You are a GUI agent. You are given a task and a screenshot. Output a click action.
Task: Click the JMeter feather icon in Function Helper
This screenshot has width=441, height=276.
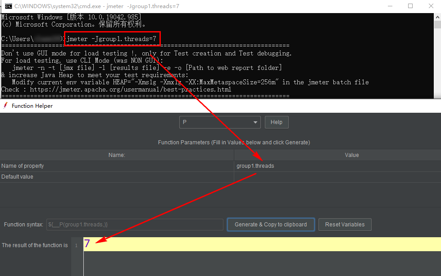coord(5,106)
